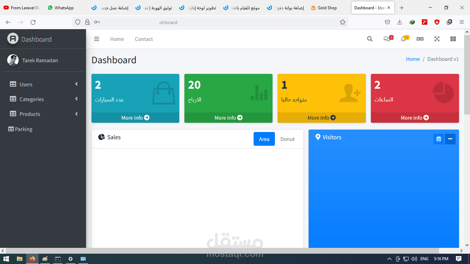This screenshot has width=470, height=264.
Task: Open the Contact link in top navbar
Action: coord(144,39)
